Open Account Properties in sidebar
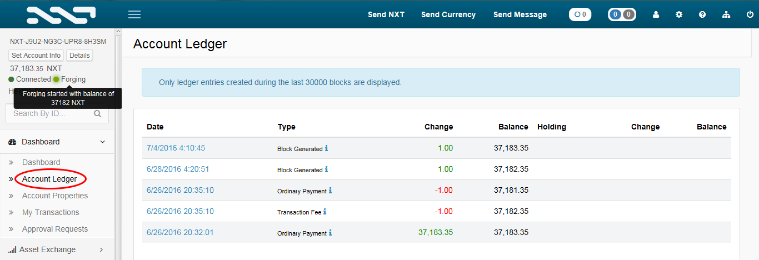This screenshot has height=260, width=759. (x=55, y=196)
